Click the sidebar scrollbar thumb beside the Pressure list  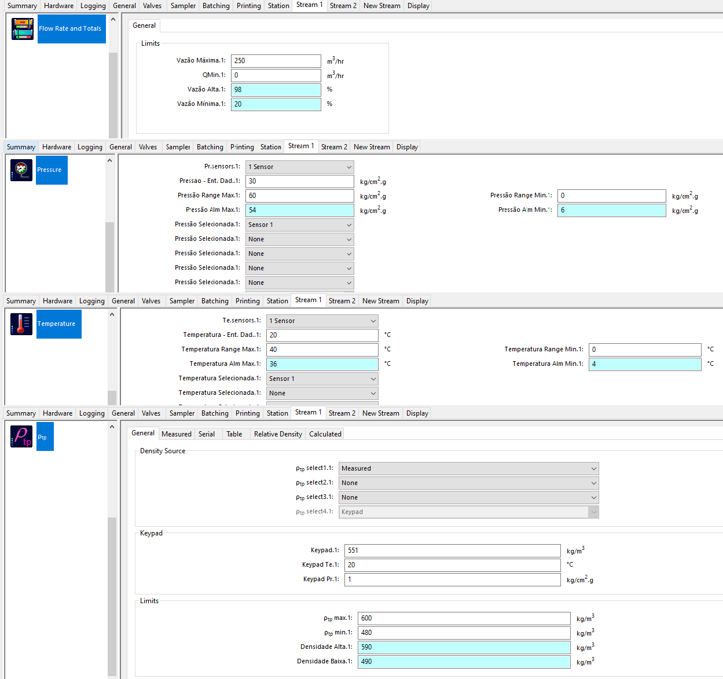[109, 256]
